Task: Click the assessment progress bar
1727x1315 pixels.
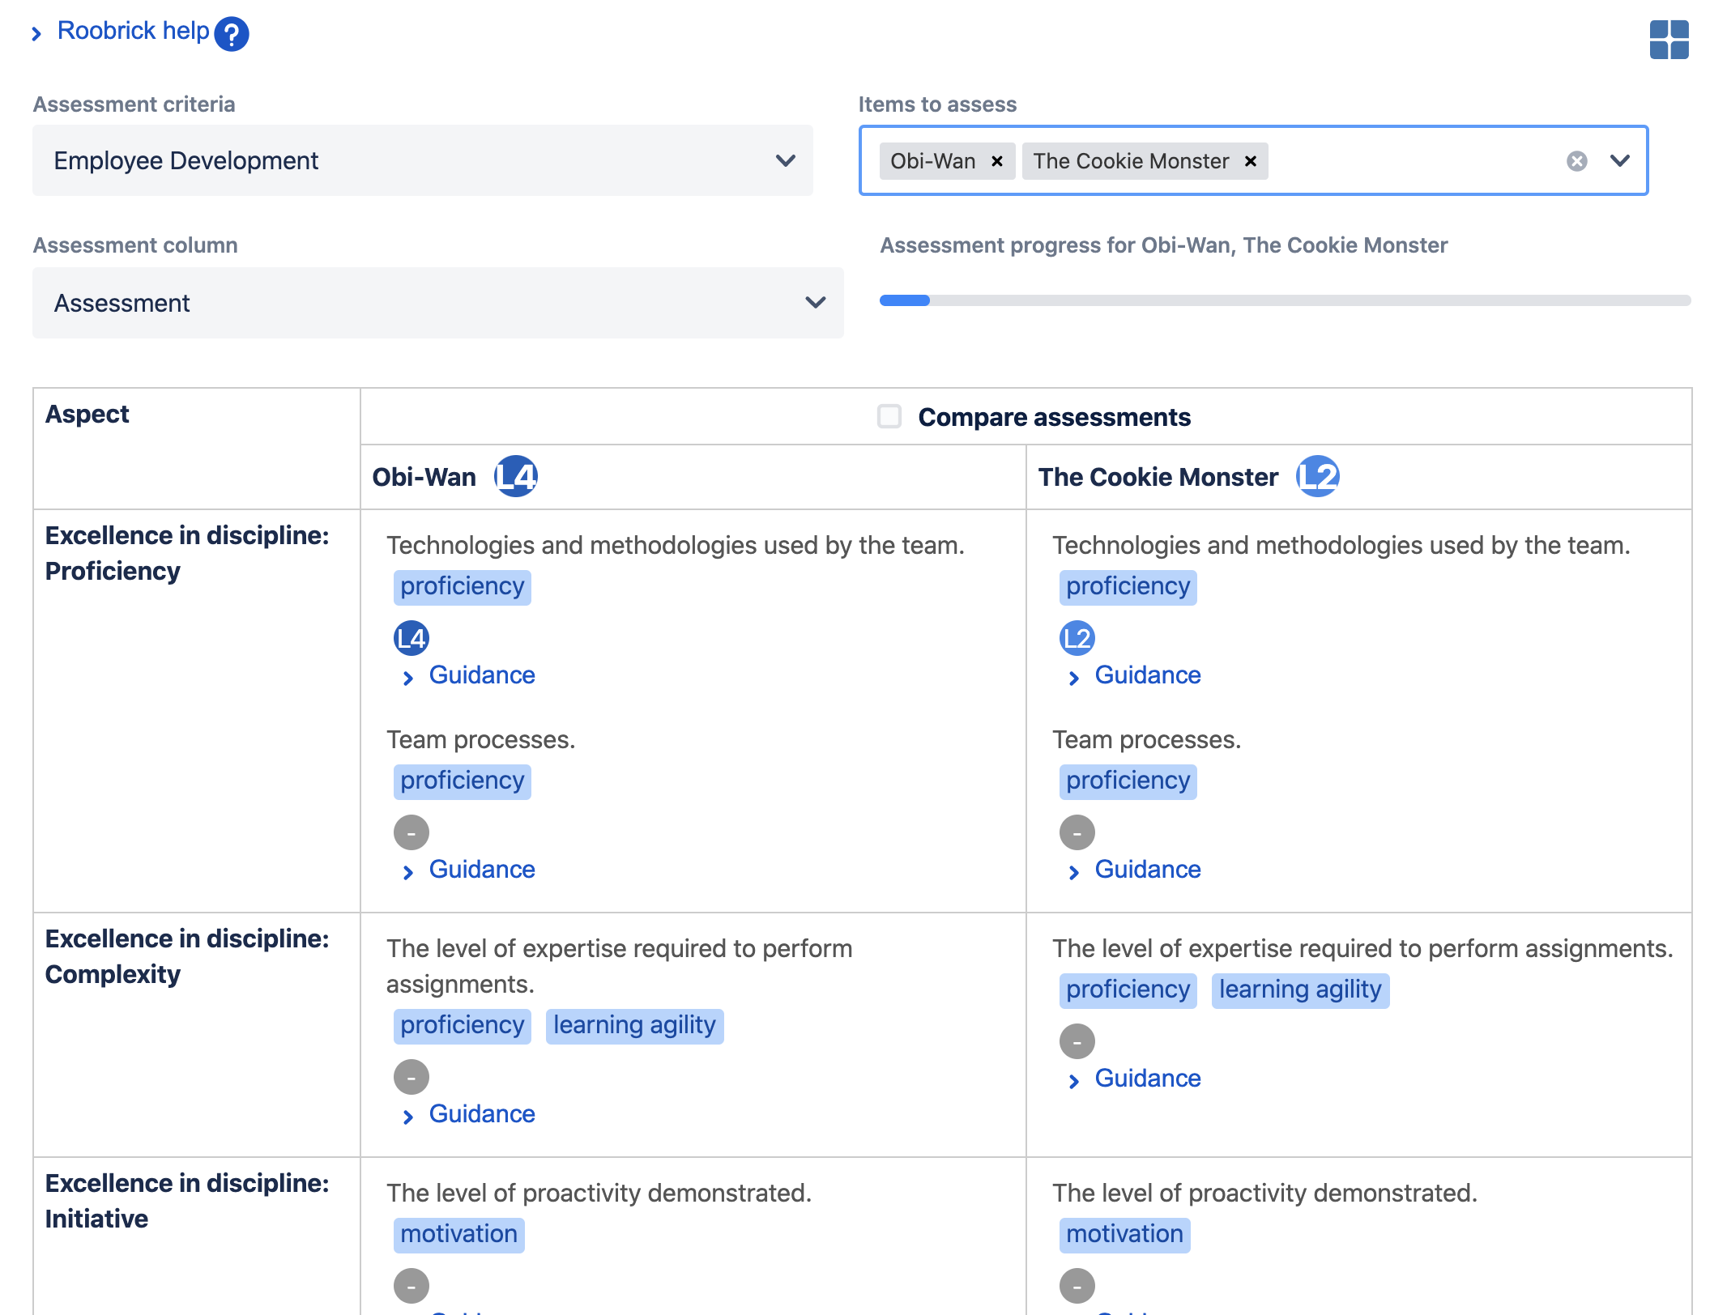Action: pyautogui.click(x=1285, y=300)
